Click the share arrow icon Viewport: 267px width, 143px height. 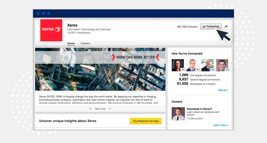click(226, 27)
